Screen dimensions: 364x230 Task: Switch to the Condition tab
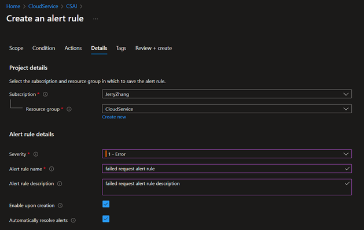[x=43, y=48]
